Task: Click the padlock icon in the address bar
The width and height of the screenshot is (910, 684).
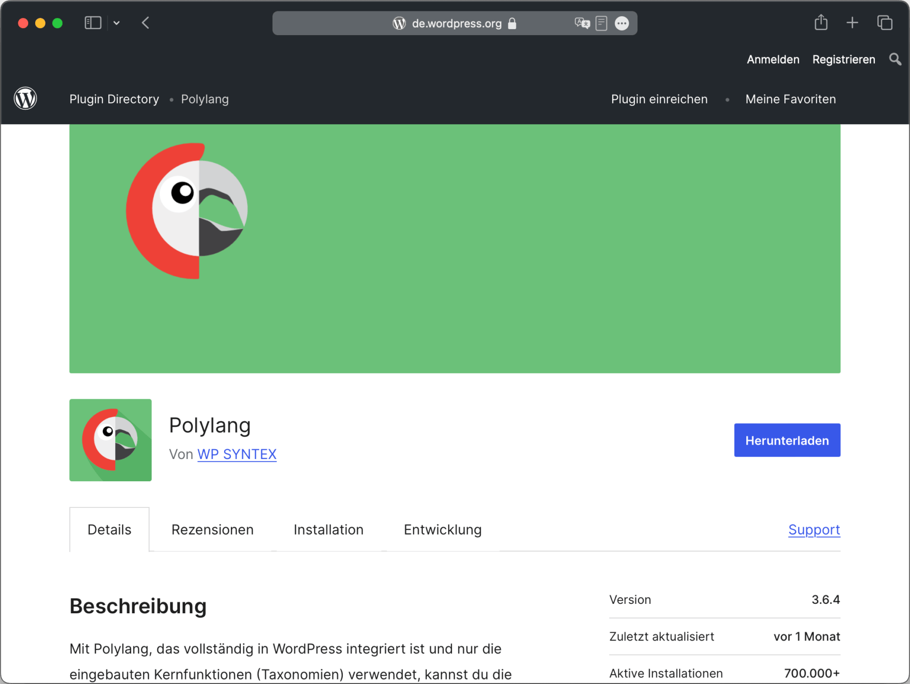Action: click(512, 23)
